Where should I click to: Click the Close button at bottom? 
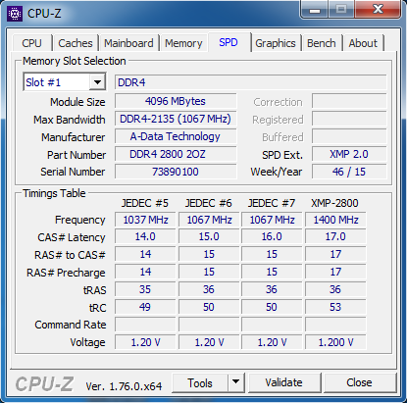tap(359, 382)
